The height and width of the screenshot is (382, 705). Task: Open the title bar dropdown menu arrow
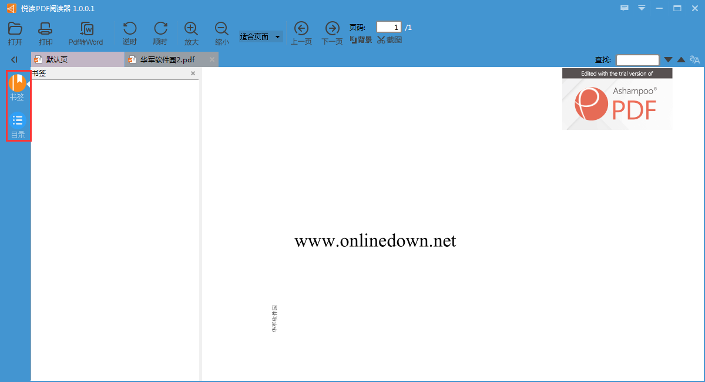pos(642,8)
